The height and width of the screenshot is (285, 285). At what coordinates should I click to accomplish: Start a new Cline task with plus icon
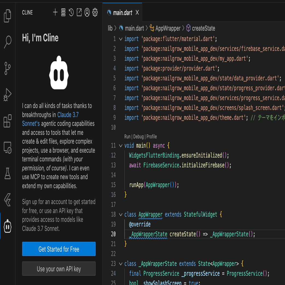coord(55,12)
